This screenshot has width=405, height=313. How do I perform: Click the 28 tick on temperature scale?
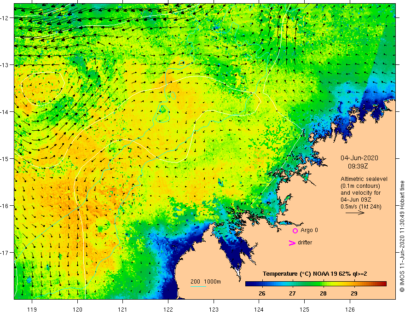pyautogui.click(x=323, y=294)
